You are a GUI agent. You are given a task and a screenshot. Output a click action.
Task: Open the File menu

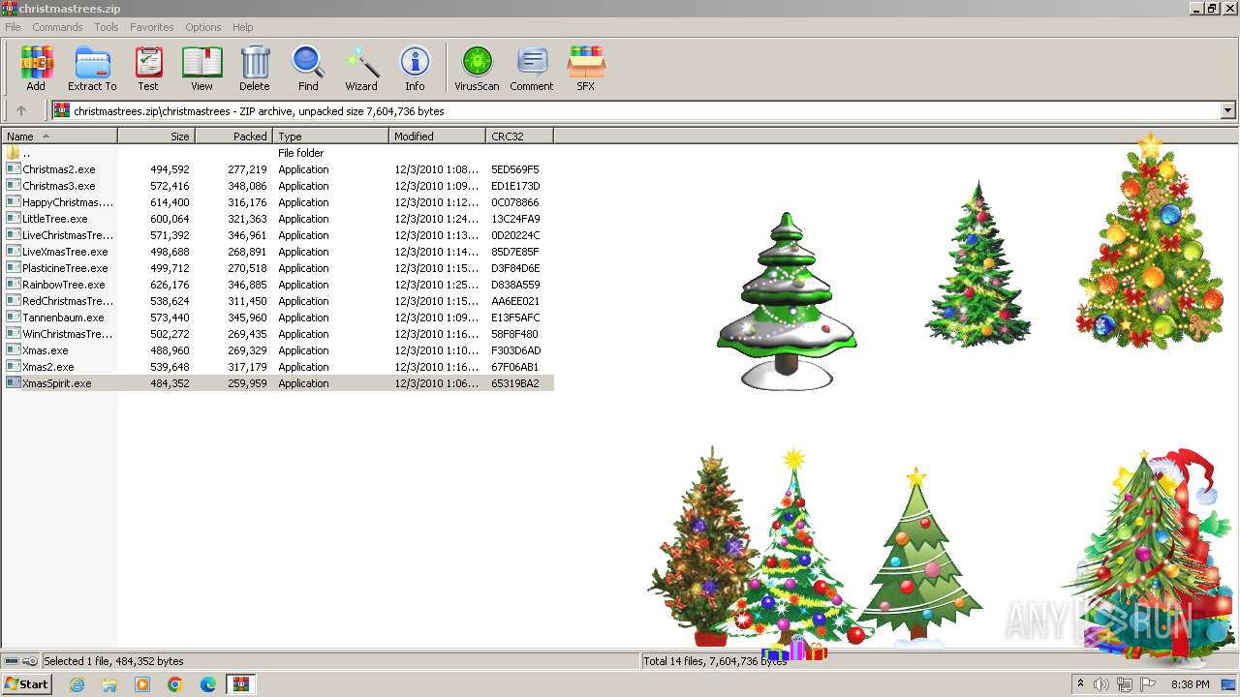[13, 27]
